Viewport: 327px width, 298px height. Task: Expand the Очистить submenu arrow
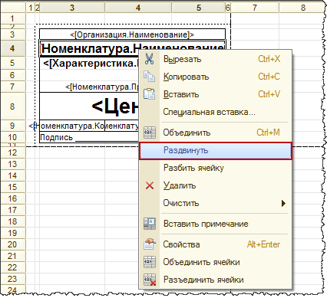click(x=283, y=203)
